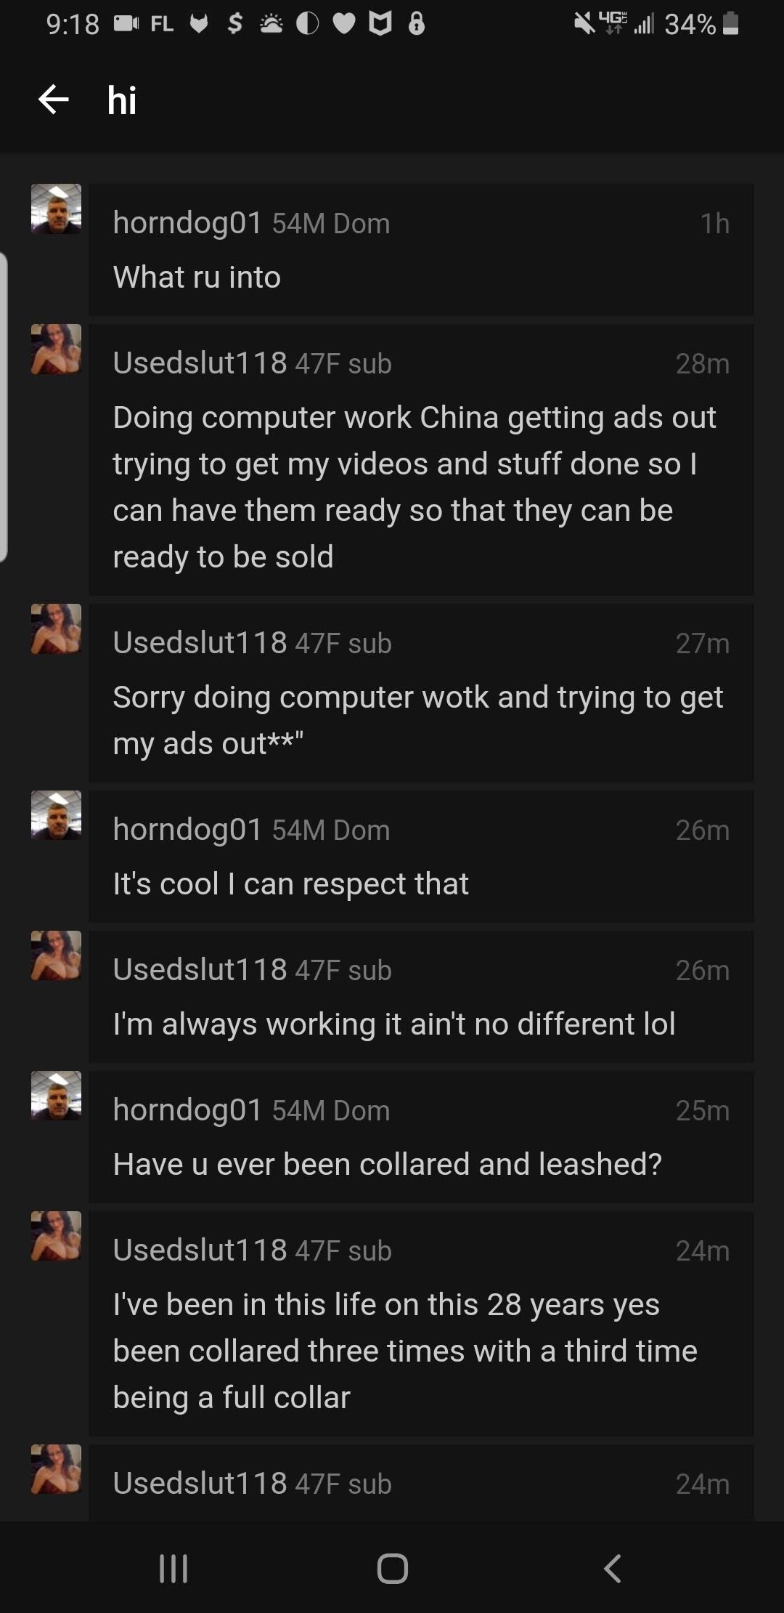The width and height of the screenshot is (784, 1613).
Task: Tap the battery icon in status bar
Action: click(x=732, y=24)
